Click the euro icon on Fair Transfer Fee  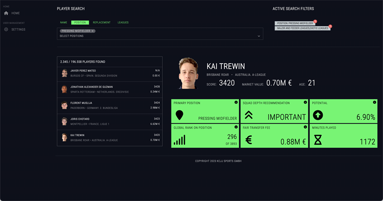pos(248,141)
